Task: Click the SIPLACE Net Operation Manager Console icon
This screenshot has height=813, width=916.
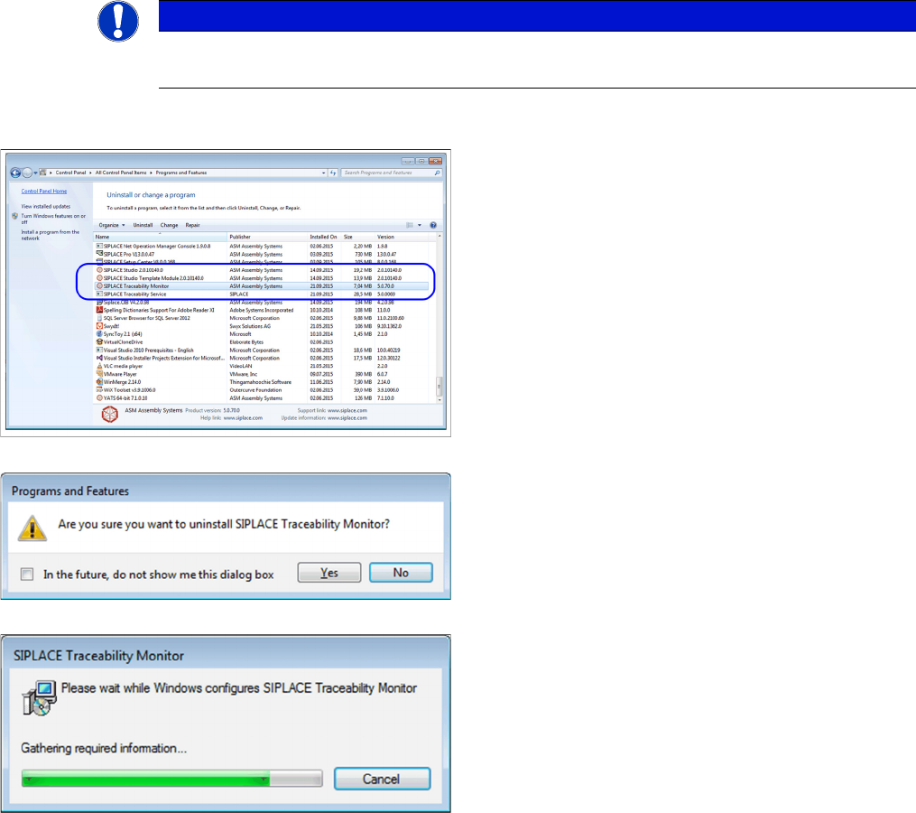Action: [99, 247]
